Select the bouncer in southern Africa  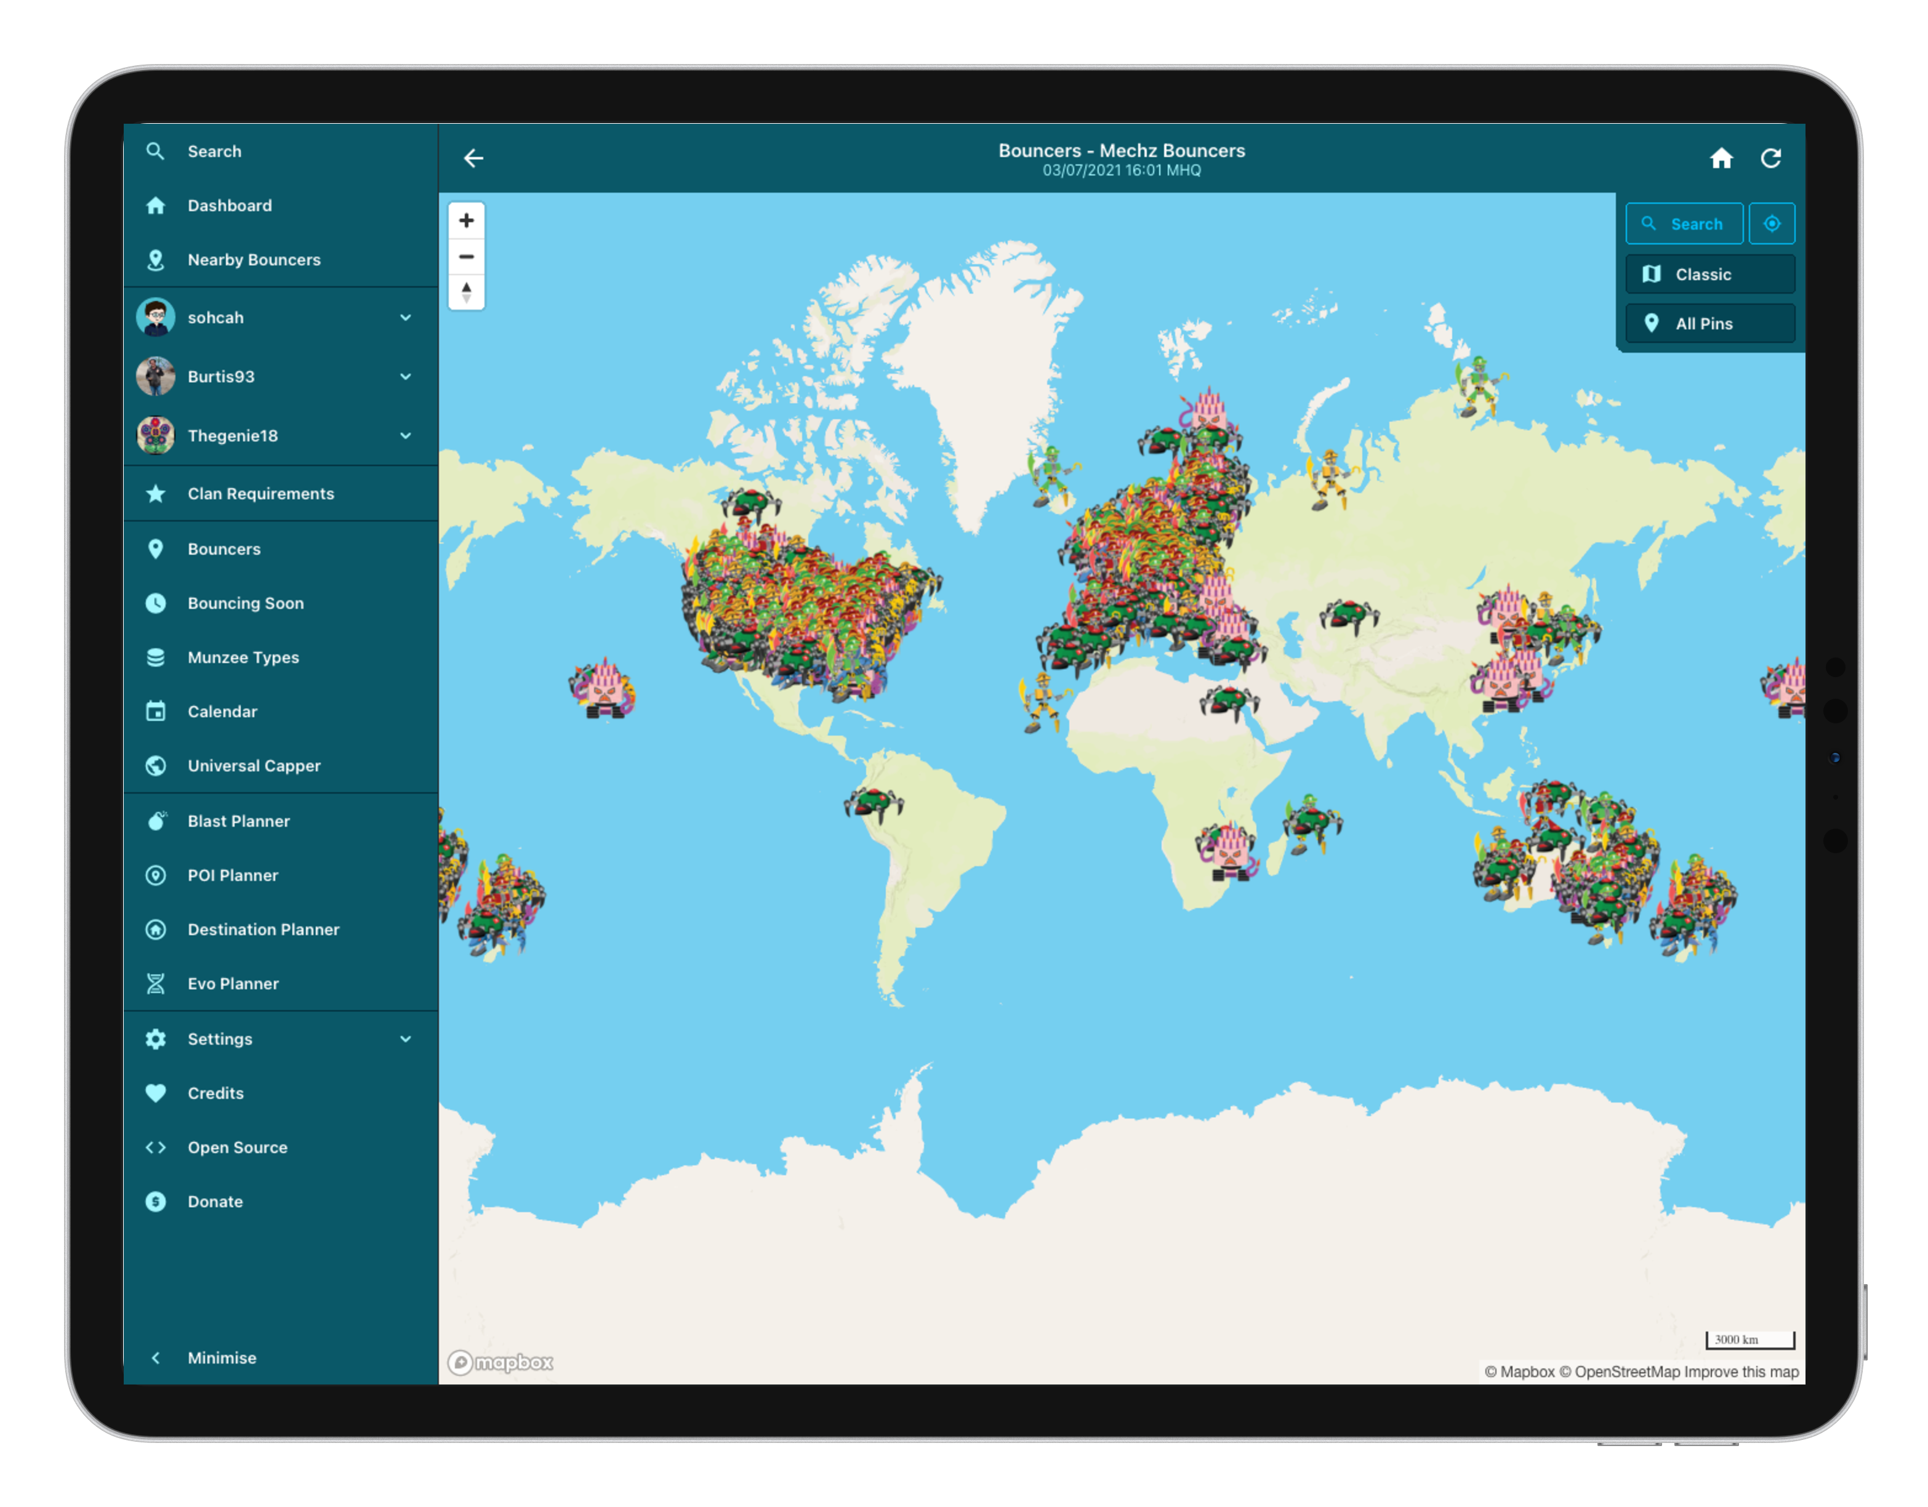tap(1228, 850)
